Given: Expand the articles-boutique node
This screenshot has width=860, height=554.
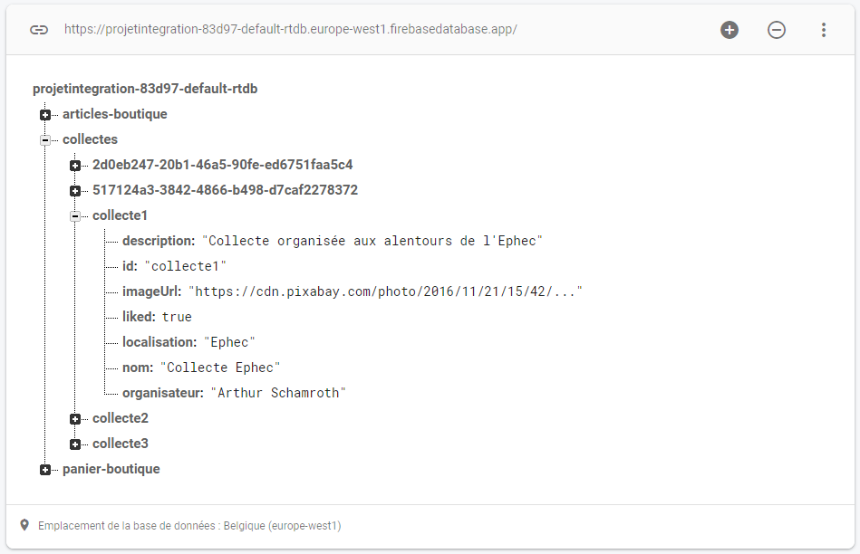Looking at the screenshot, I should point(45,115).
